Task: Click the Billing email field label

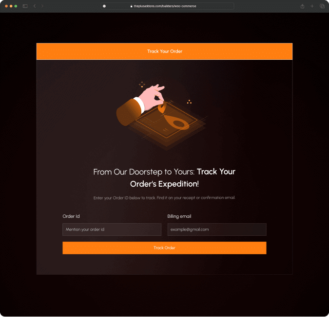Action: [179, 216]
